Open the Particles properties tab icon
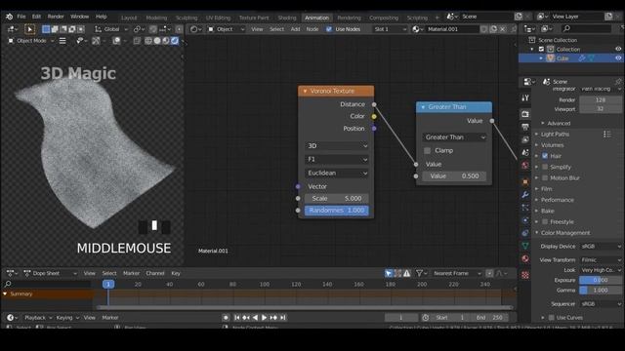 pyautogui.click(x=525, y=208)
